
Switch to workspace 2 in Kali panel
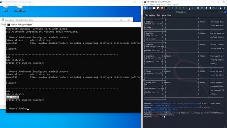tap(176, 8)
